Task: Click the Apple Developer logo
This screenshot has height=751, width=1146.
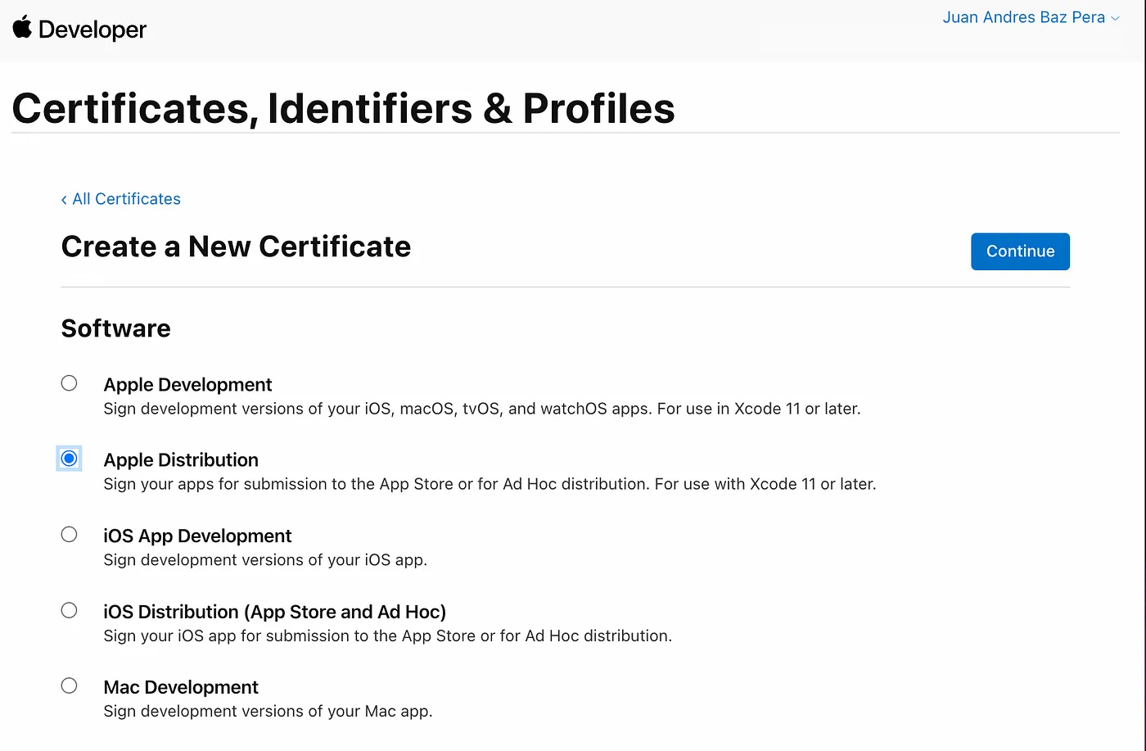Action: tap(79, 29)
